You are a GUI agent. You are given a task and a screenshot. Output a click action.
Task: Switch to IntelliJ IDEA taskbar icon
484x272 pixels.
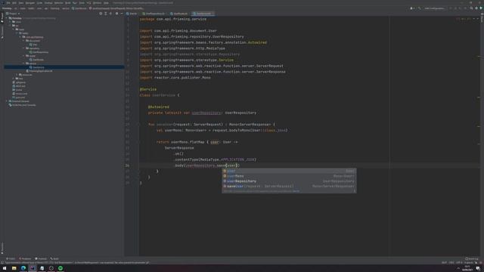point(33,268)
